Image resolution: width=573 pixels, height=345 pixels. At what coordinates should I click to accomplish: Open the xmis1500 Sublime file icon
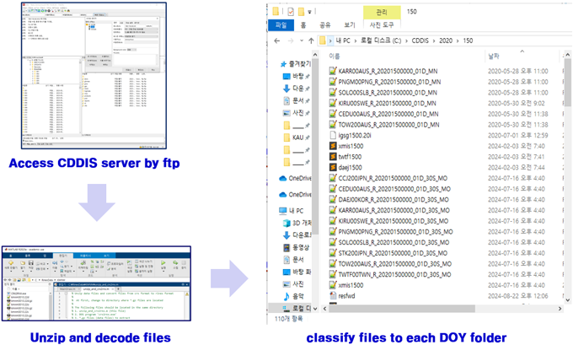333,145
